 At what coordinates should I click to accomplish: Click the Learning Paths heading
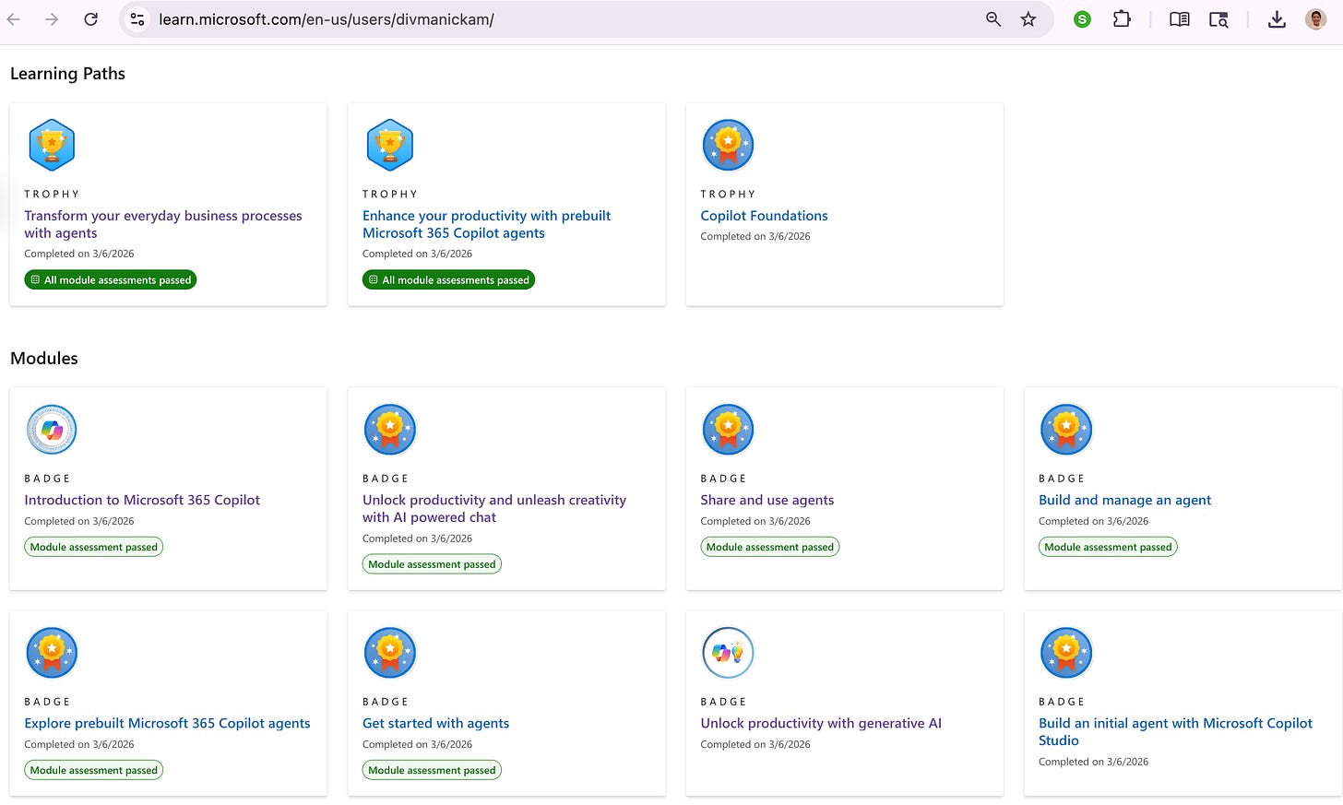tap(67, 74)
